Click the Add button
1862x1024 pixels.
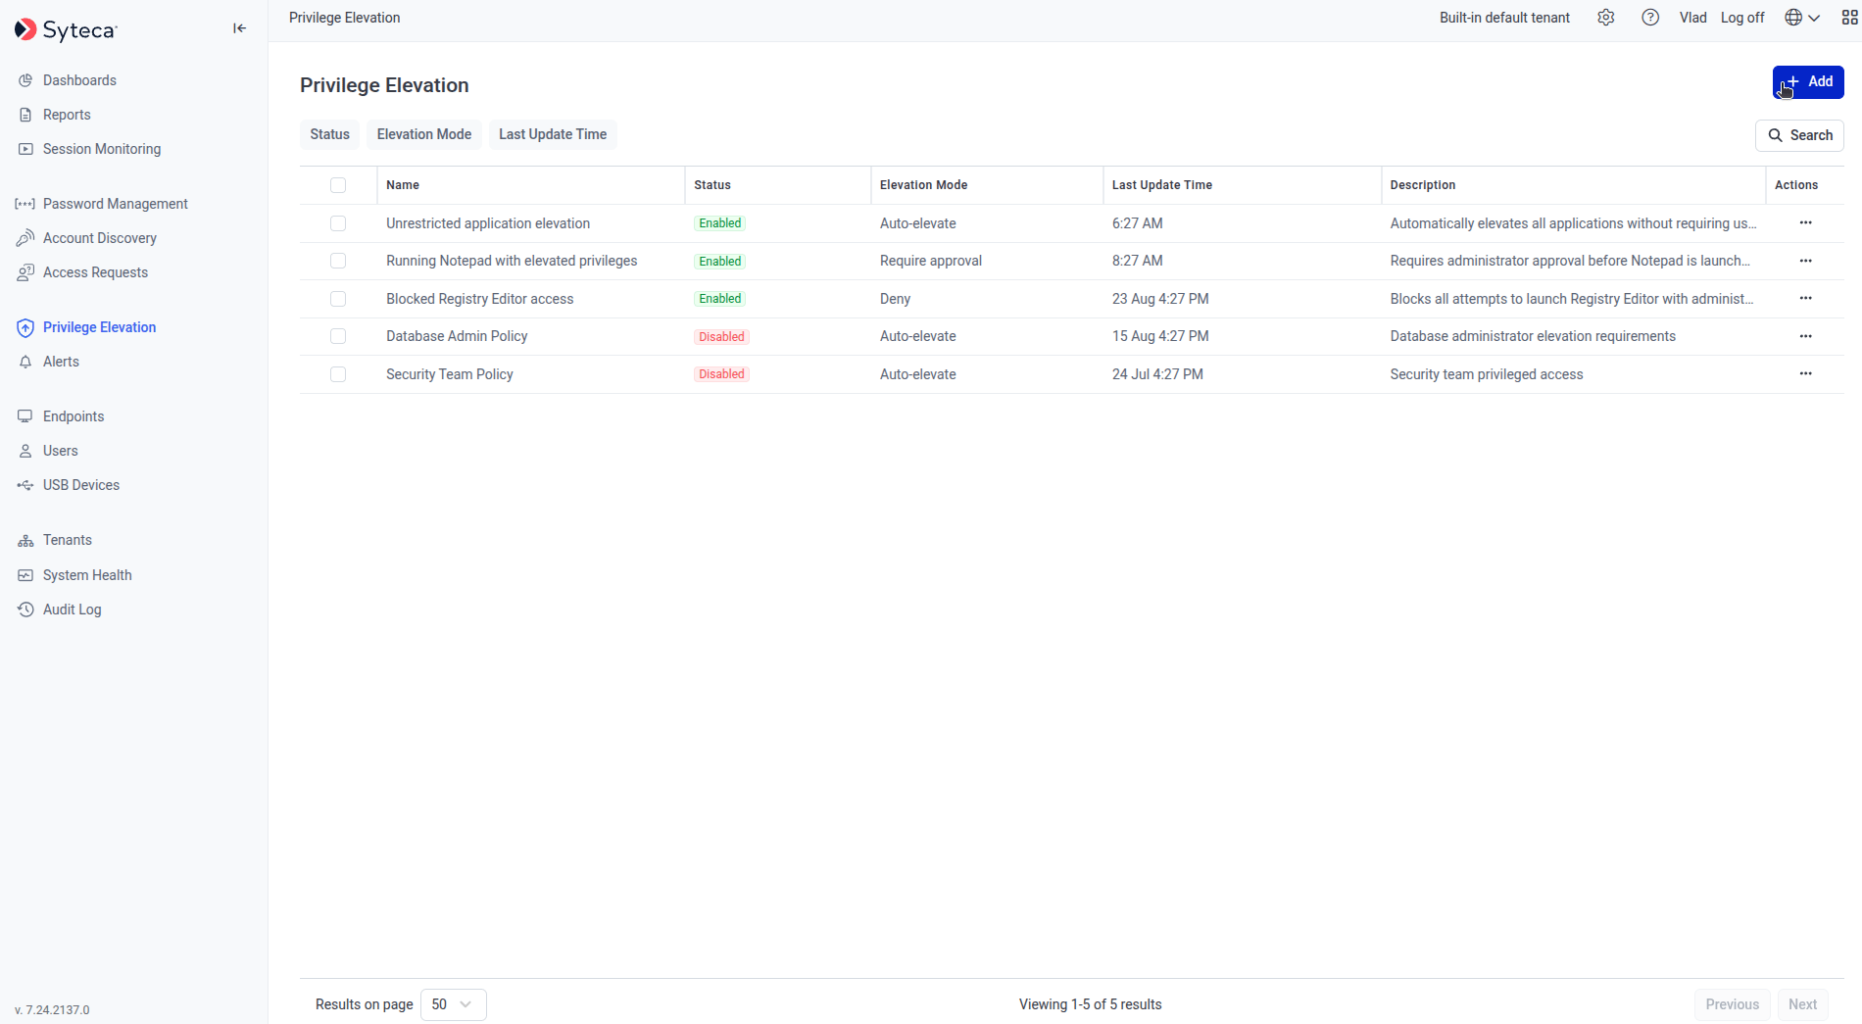[1808, 82]
